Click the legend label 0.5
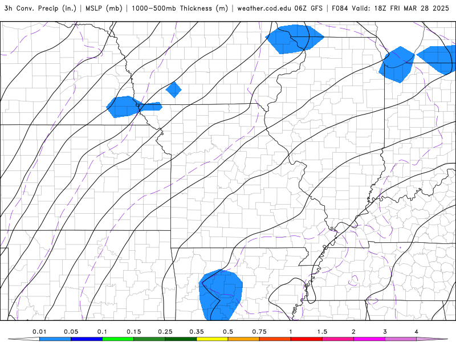Image resolution: width=456 pixels, height=342 pixels. [228, 332]
